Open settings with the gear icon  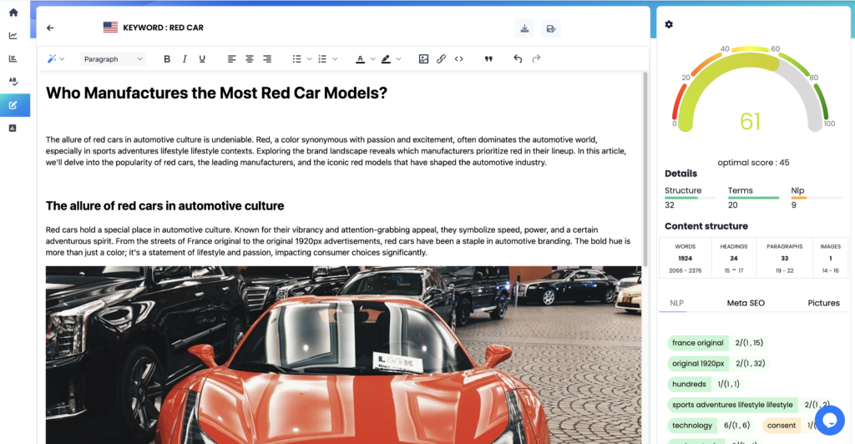pyautogui.click(x=669, y=24)
